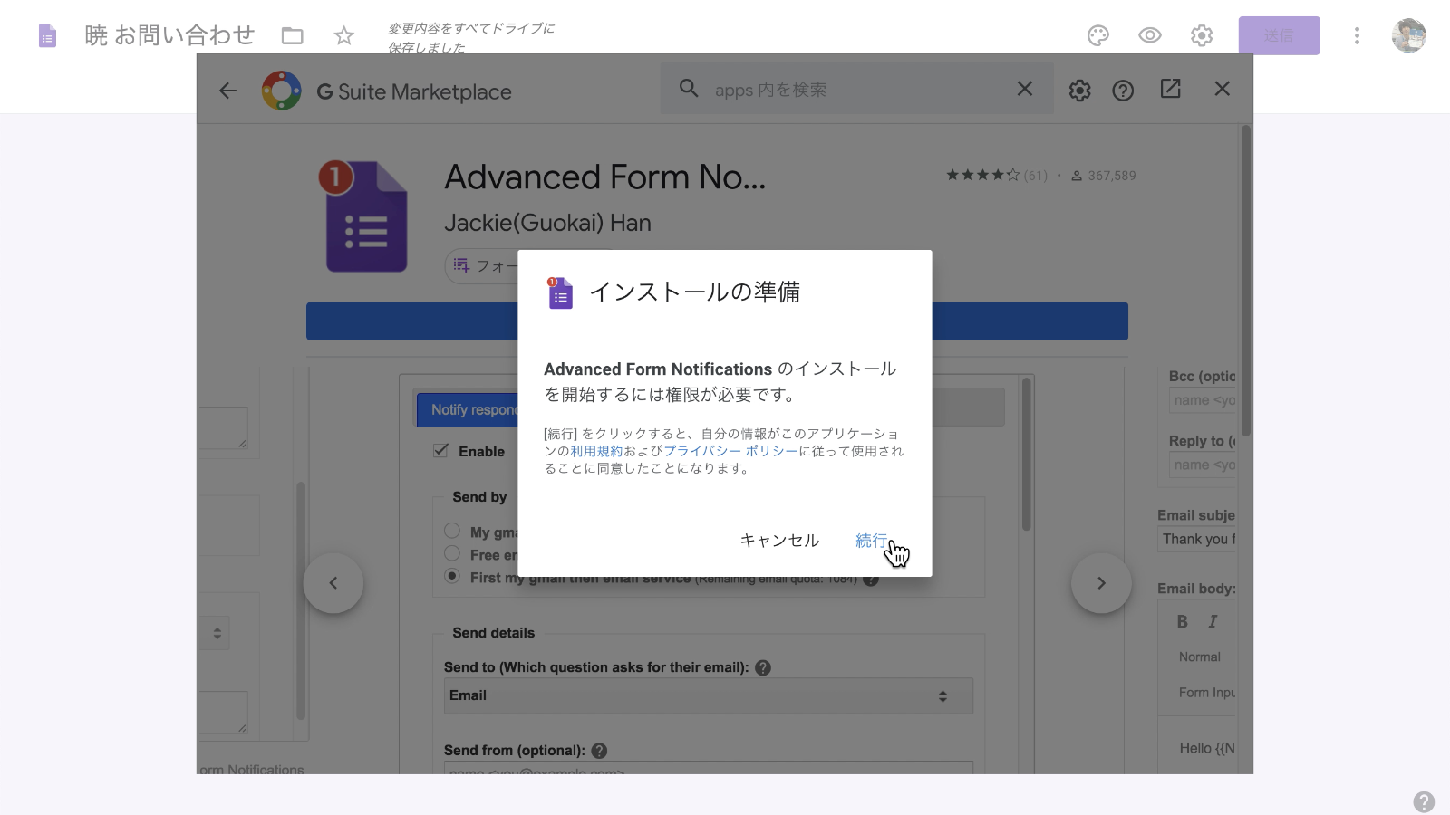Viewport: 1450px width, 815px height.
Task: Click the Thank you email subject field
Action: click(x=1197, y=539)
